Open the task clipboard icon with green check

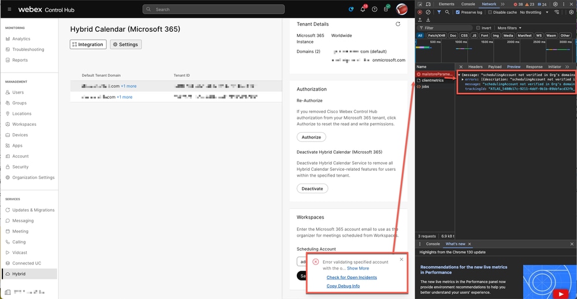[386, 9]
